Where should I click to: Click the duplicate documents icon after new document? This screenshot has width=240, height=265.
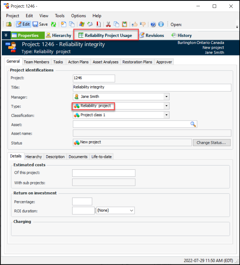[x=72, y=24]
